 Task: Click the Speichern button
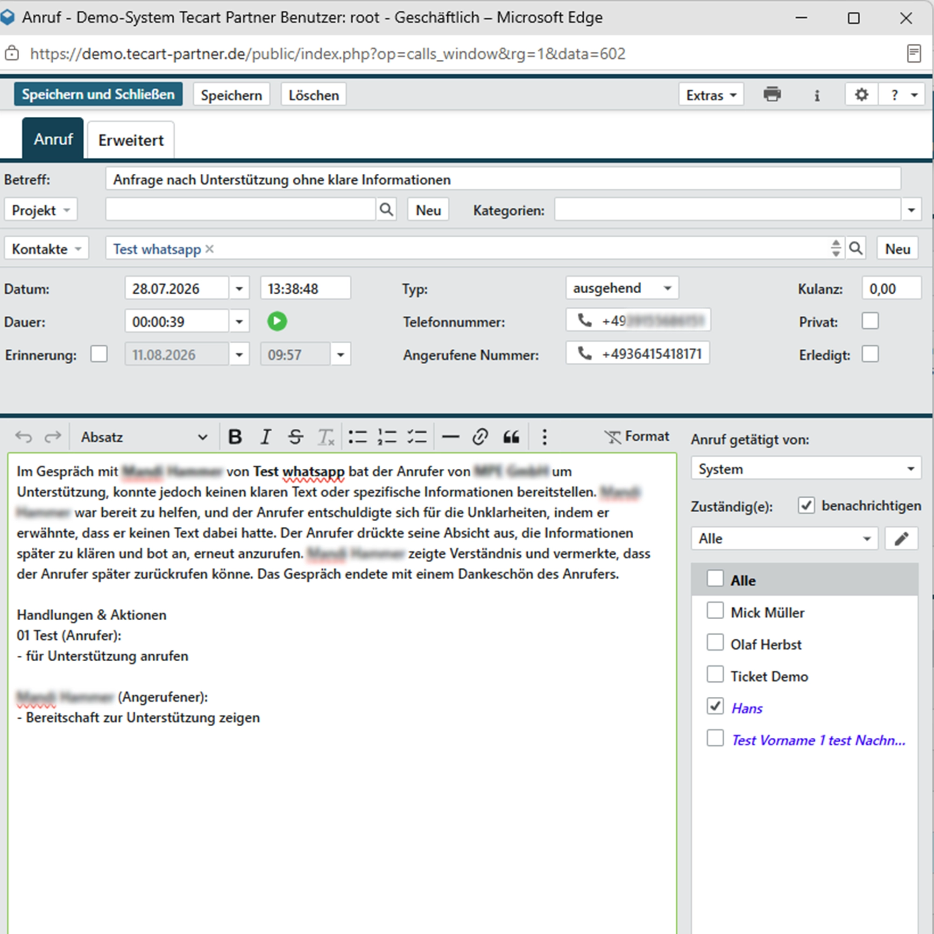point(232,95)
